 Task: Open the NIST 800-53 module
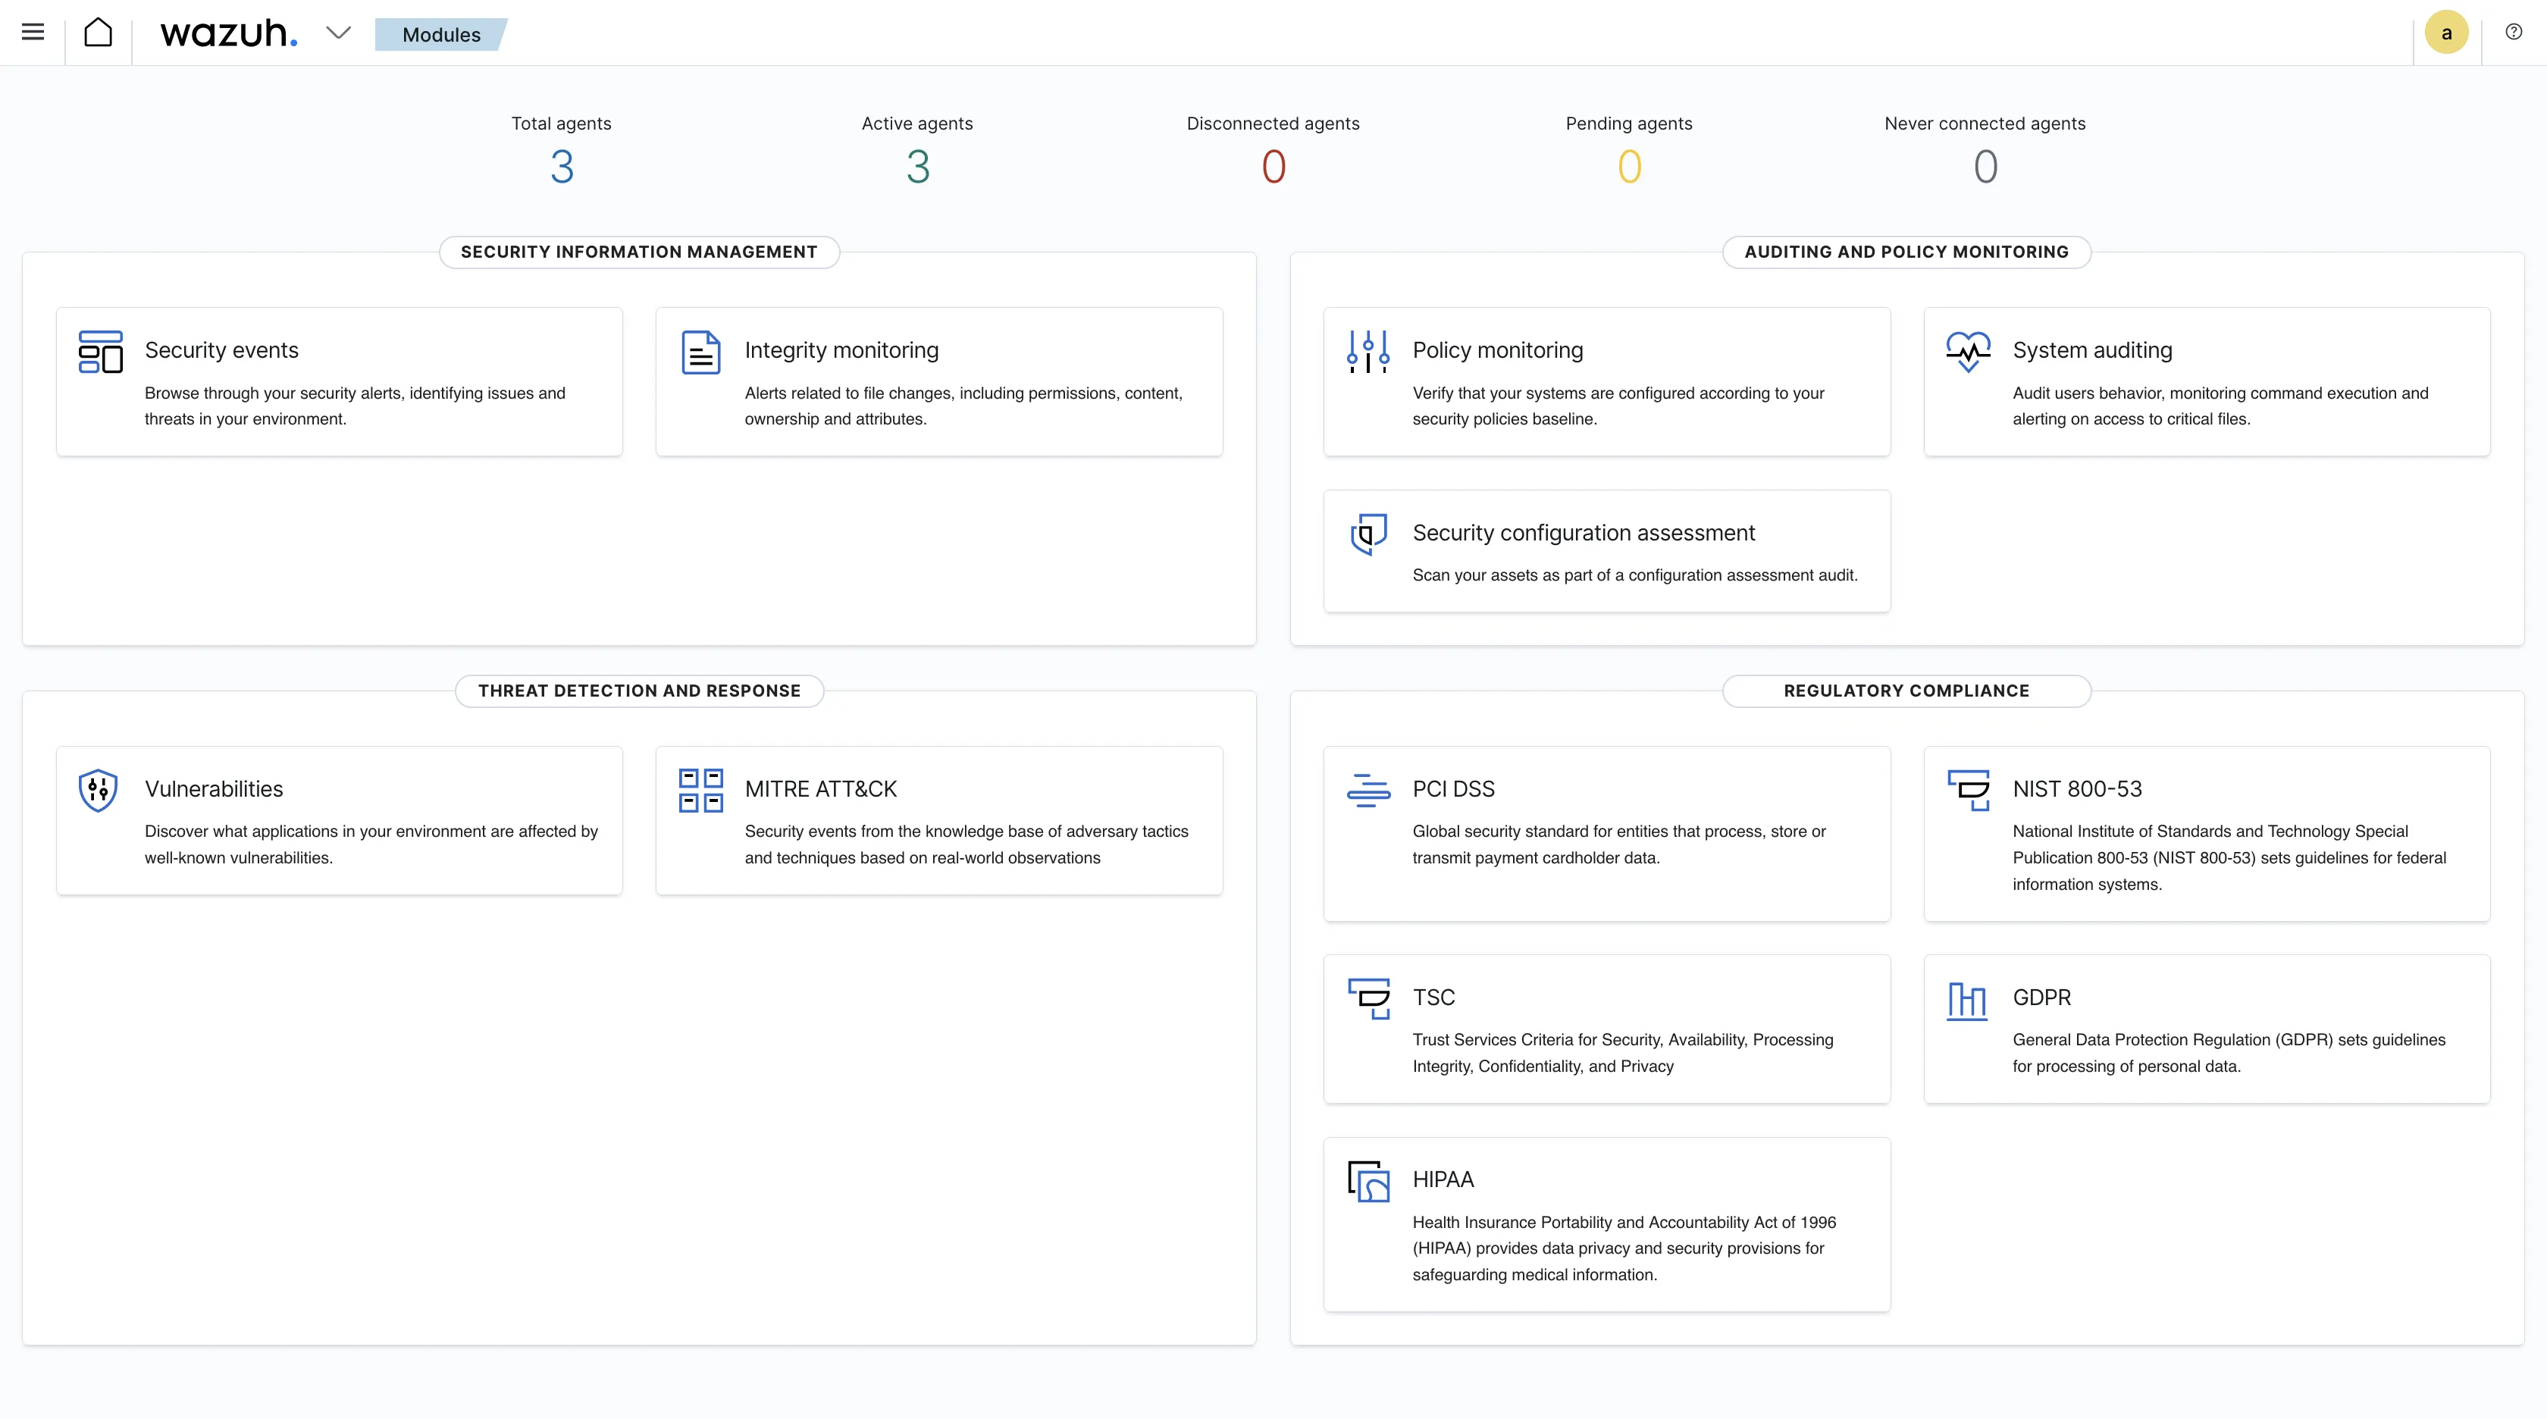pyautogui.click(x=2076, y=789)
